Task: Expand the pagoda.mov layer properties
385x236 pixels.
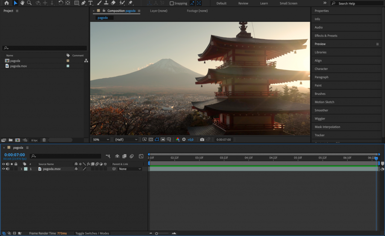Action: pos(22,169)
